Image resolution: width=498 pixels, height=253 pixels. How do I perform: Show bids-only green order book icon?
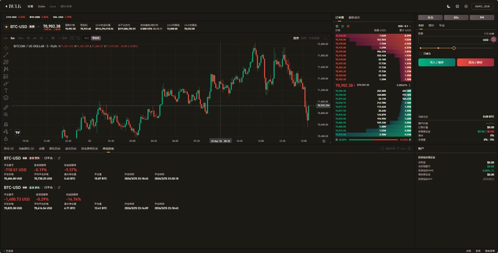[342, 26]
